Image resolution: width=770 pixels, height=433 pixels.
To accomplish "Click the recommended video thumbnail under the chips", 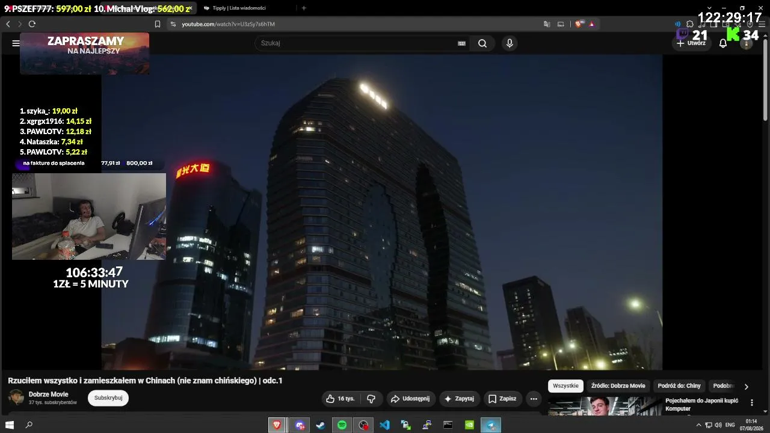I will point(605,405).
